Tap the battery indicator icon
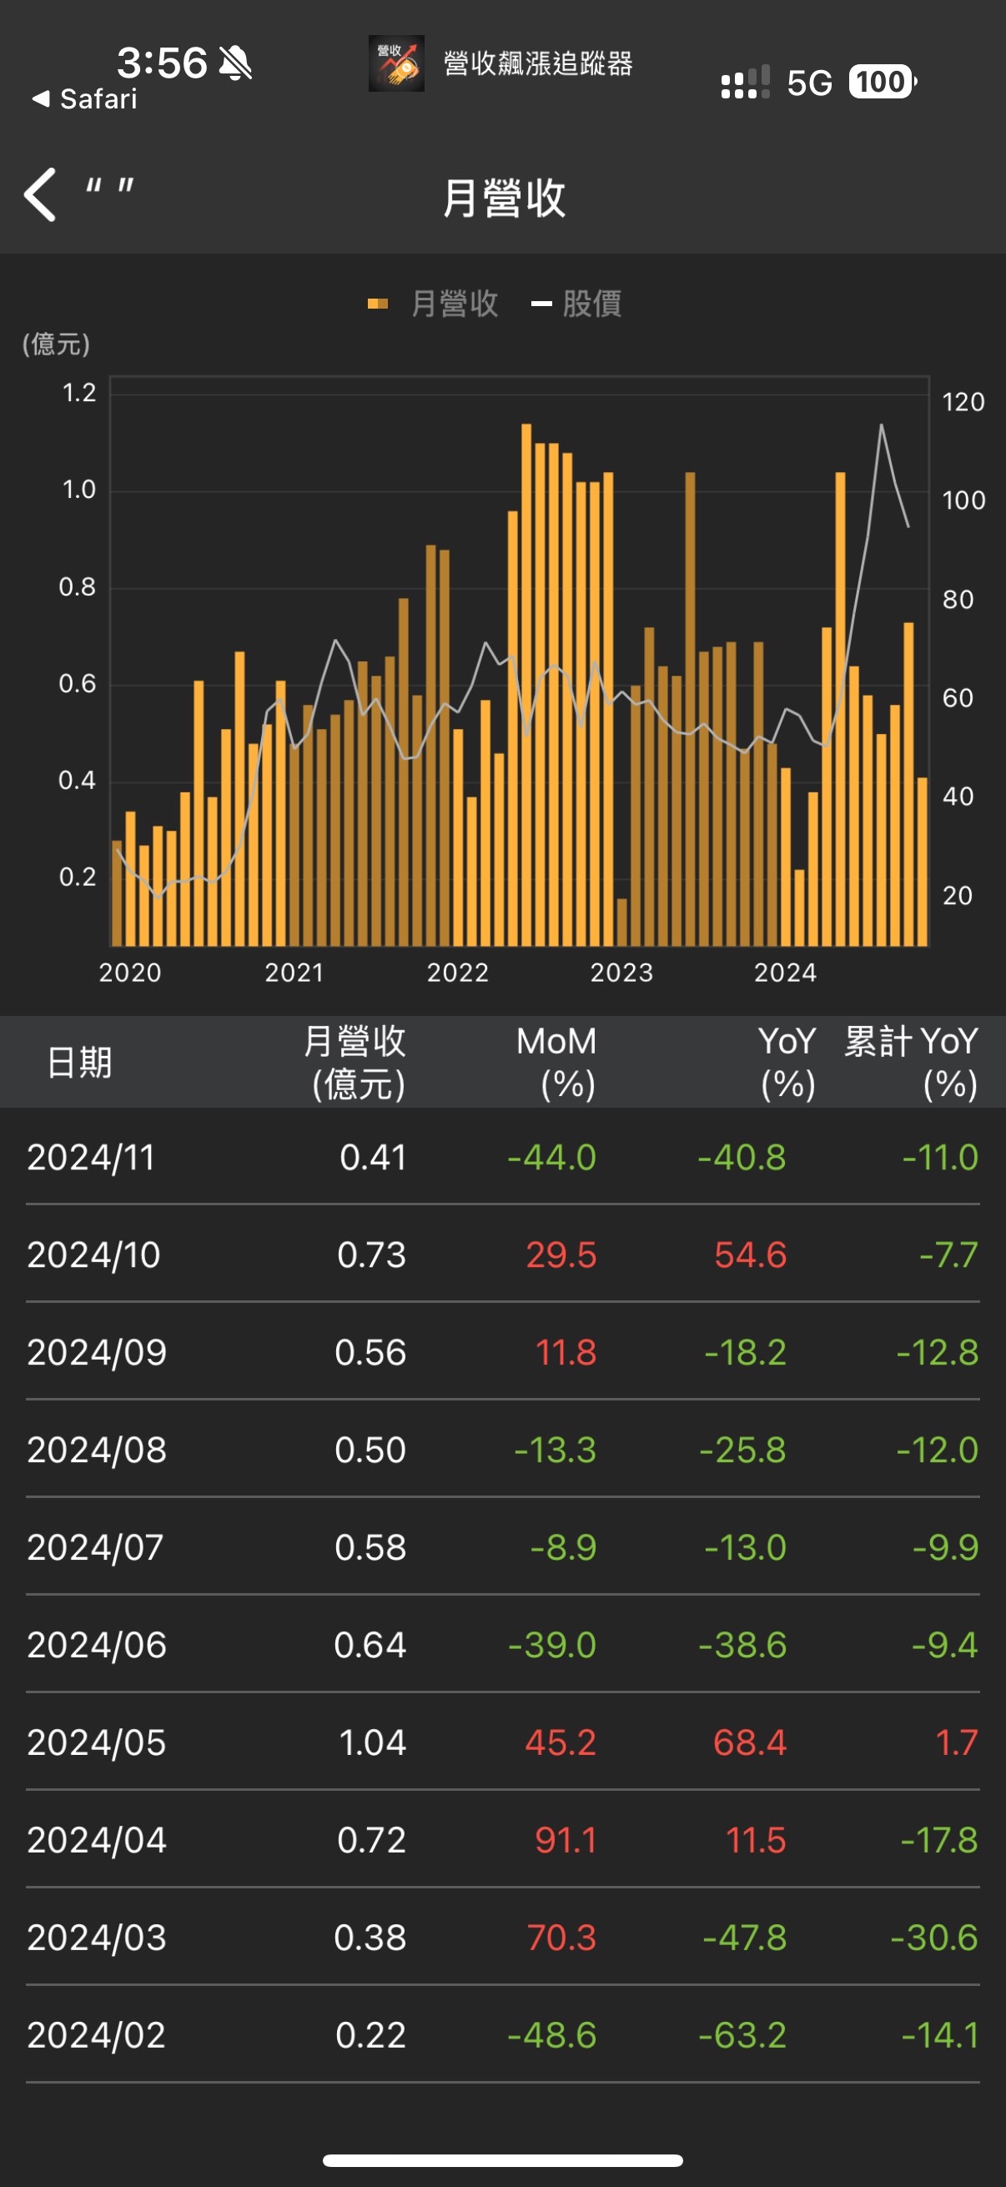The height and width of the screenshot is (2187, 1006). [882, 83]
